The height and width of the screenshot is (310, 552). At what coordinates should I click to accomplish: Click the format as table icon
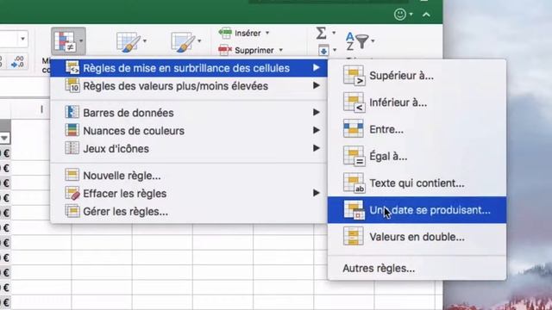tap(128, 42)
